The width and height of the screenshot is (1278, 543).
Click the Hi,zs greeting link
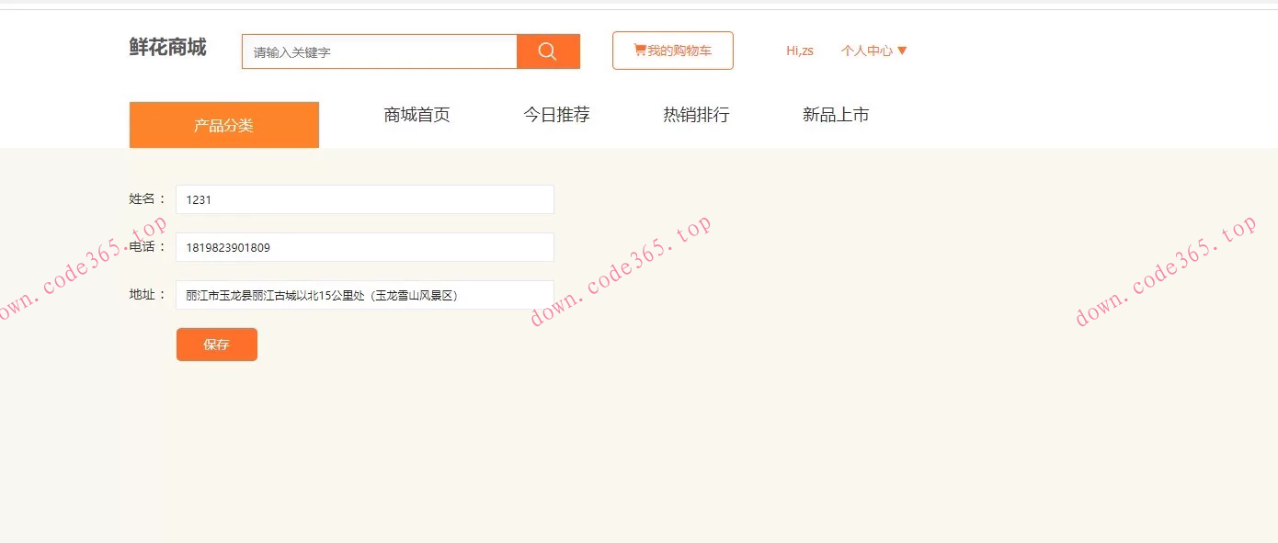tap(799, 51)
